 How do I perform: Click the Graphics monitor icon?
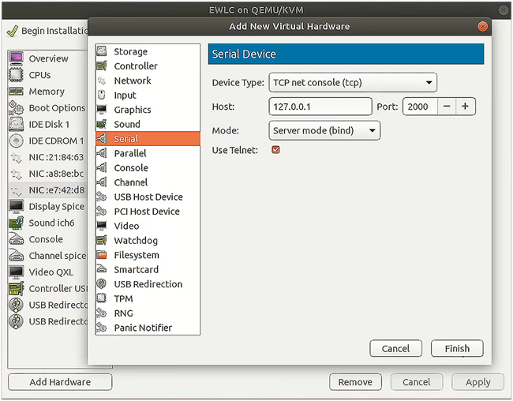pos(102,110)
